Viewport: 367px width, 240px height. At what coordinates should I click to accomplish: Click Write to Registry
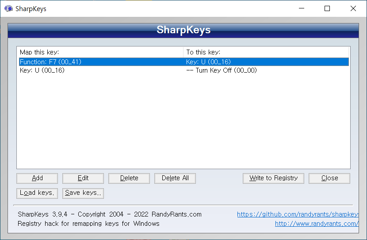point(273,178)
